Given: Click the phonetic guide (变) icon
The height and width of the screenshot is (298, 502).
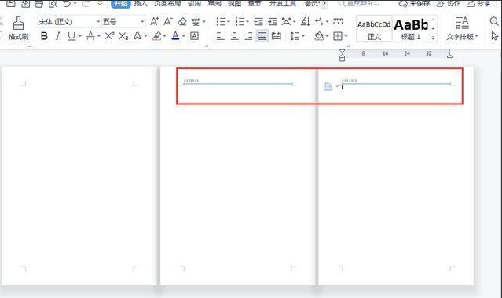Looking at the screenshot, I should pos(196,22).
